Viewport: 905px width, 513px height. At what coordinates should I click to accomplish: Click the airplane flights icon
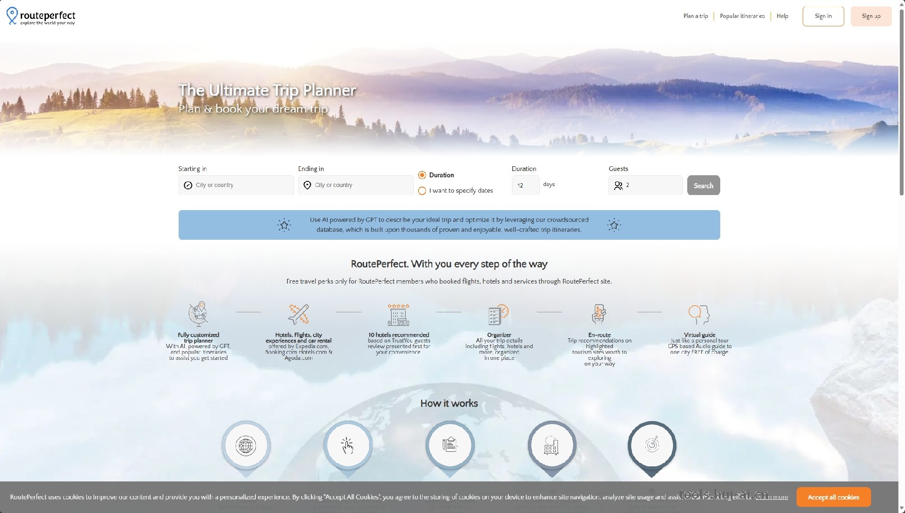coord(298,314)
